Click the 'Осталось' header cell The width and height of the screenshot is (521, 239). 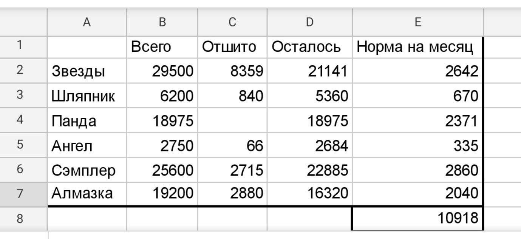point(309,47)
